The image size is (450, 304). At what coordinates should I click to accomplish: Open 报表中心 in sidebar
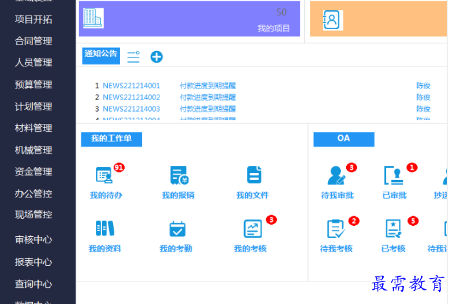tap(34, 262)
